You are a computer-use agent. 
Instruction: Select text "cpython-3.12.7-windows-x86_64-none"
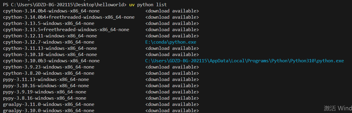pos(49,42)
